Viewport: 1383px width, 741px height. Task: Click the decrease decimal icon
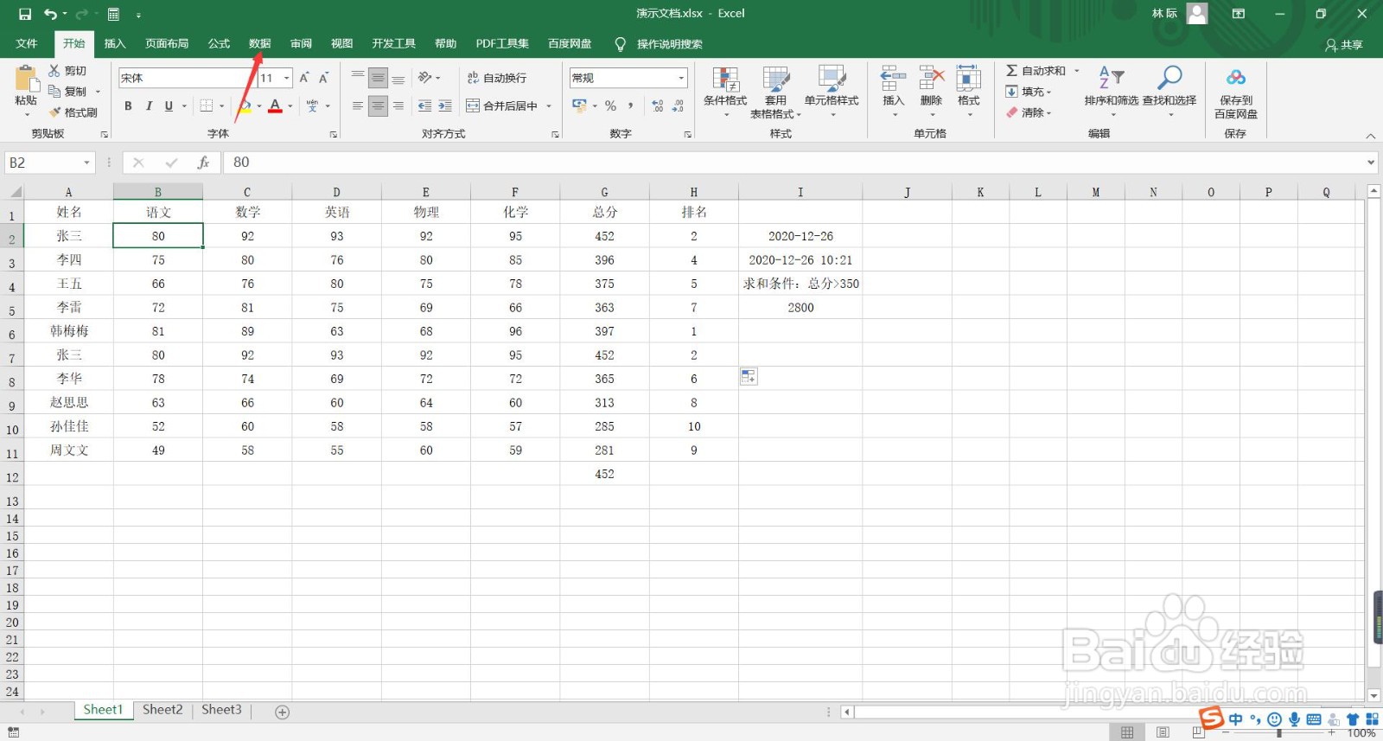[679, 105]
